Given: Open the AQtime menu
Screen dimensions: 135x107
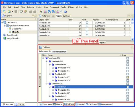Looking at the screenshot, I should click(x=71, y=7).
